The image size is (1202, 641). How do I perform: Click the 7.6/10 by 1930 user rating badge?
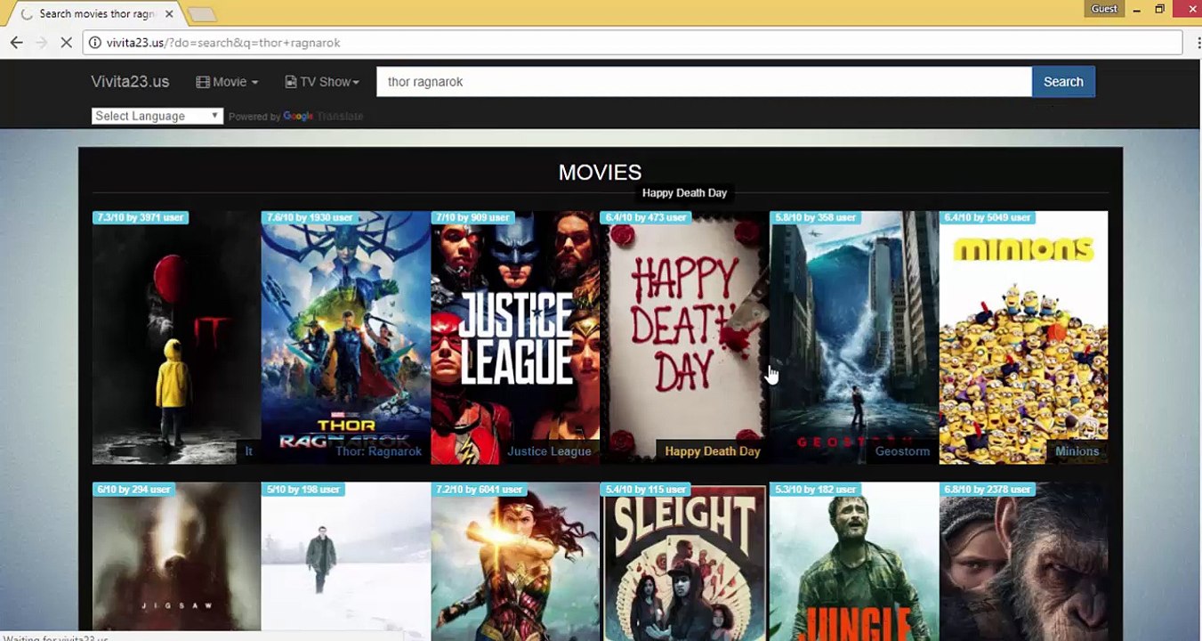pyautogui.click(x=310, y=217)
